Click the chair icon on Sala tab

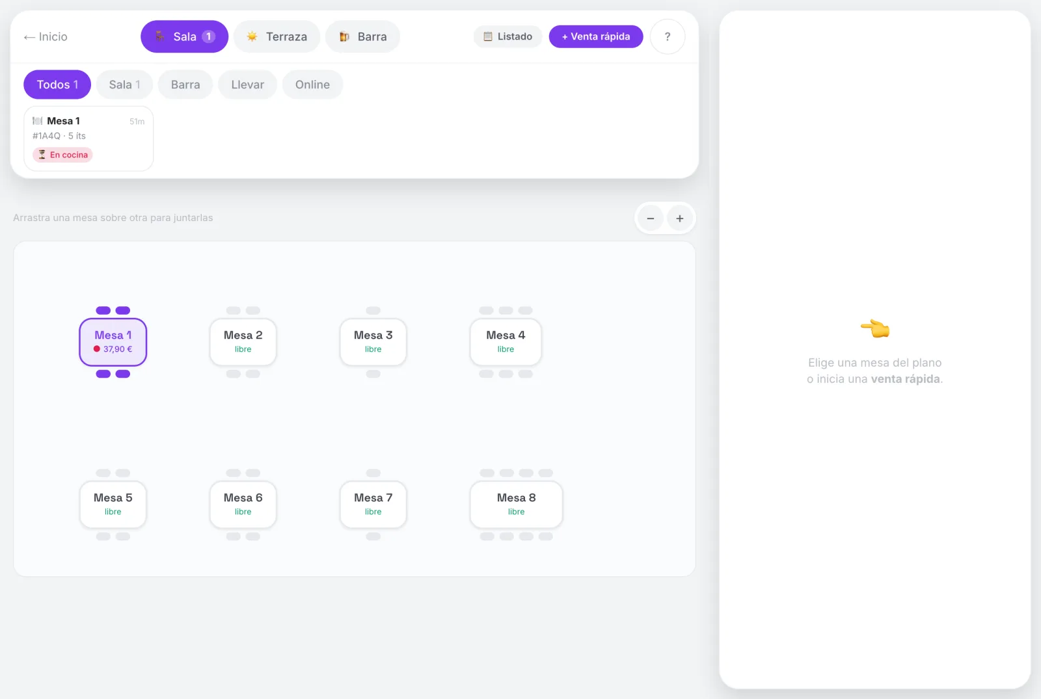[x=159, y=37]
